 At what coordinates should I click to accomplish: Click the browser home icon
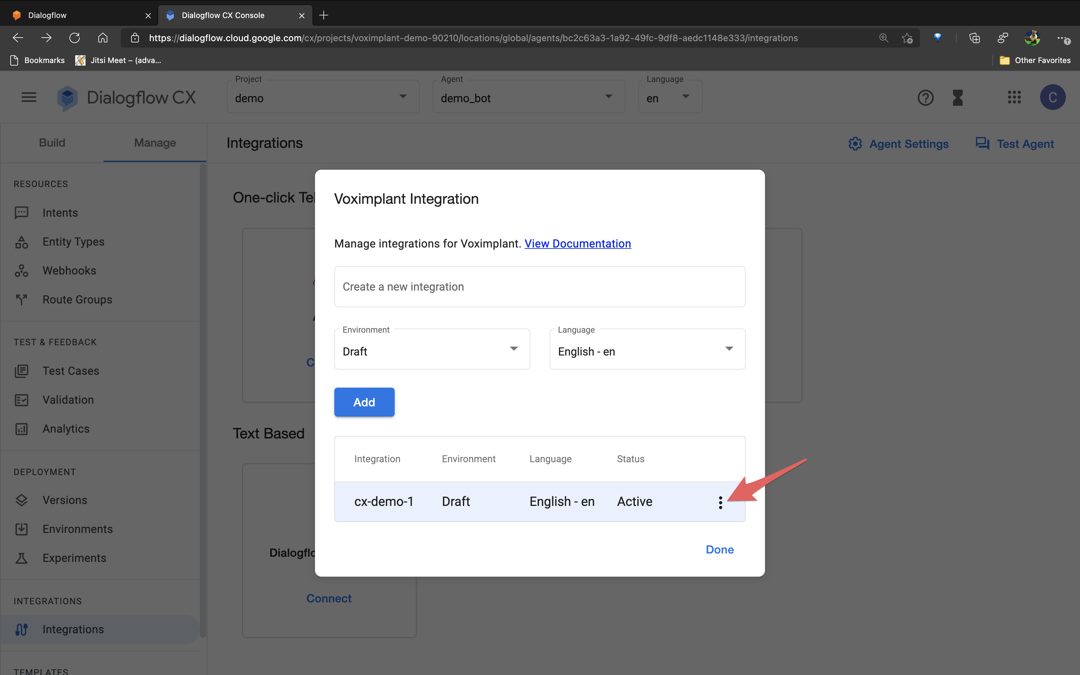coord(103,38)
